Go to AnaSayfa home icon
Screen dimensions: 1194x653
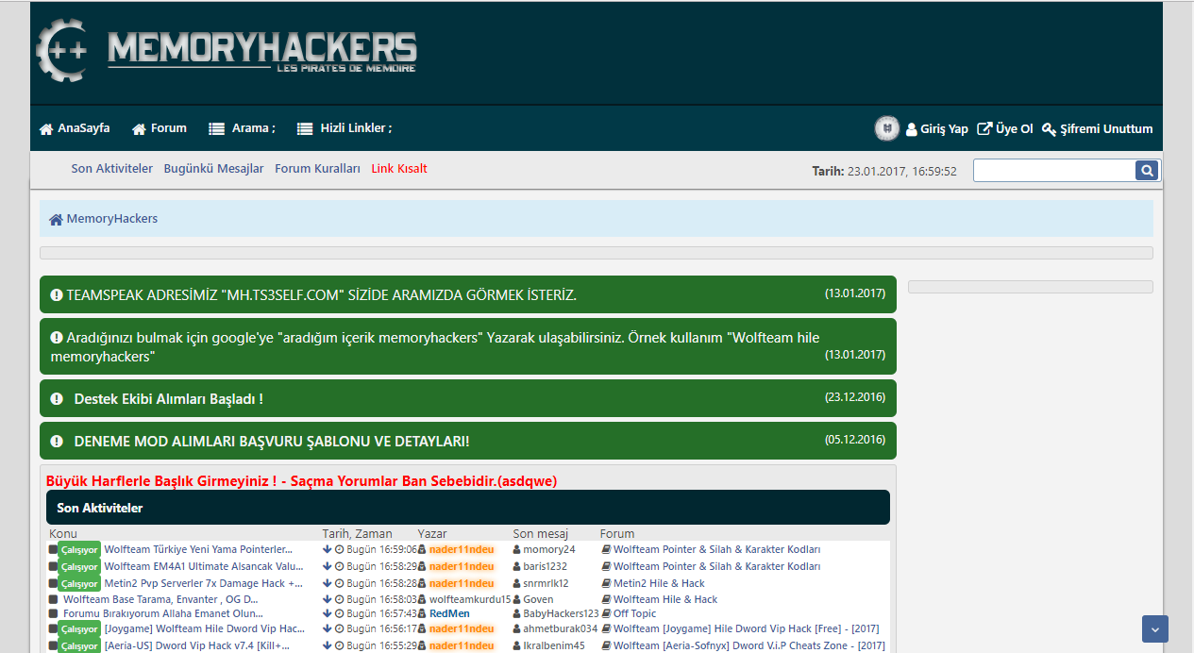46,129
